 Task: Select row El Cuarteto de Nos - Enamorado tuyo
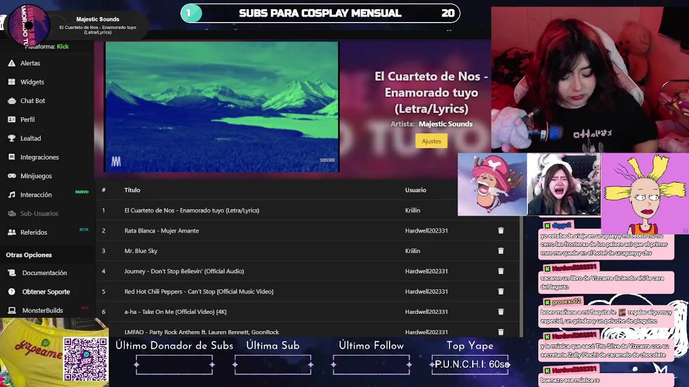tap(308, 210)
